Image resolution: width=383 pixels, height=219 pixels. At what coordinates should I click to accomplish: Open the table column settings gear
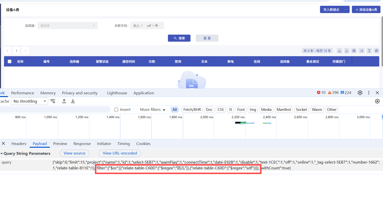tap(376, 51)
